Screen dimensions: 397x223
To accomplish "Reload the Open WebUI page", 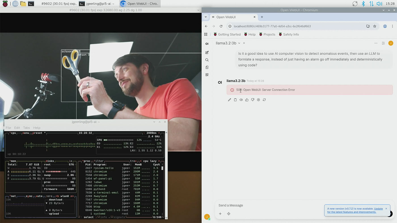I will pyautogui.click(x=221, y=26).
